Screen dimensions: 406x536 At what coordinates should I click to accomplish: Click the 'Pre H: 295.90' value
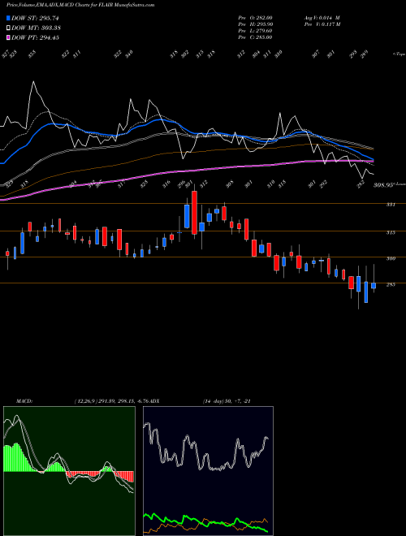pos(255,24)
